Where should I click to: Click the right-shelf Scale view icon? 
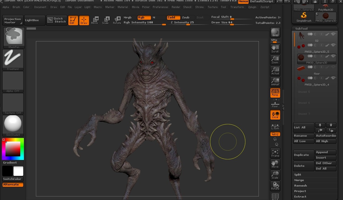click(x=275, y=175)
